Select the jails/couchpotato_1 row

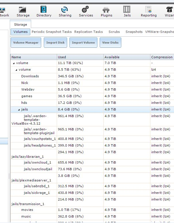coord(92,139)
